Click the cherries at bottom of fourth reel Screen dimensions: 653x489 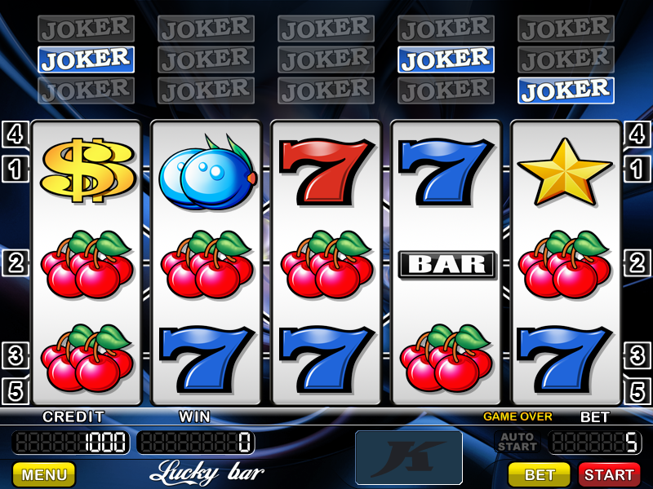446,358
